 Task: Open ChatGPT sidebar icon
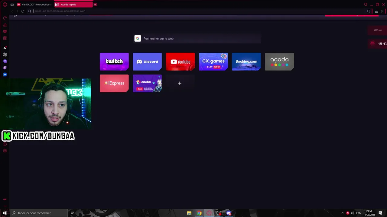5,55
